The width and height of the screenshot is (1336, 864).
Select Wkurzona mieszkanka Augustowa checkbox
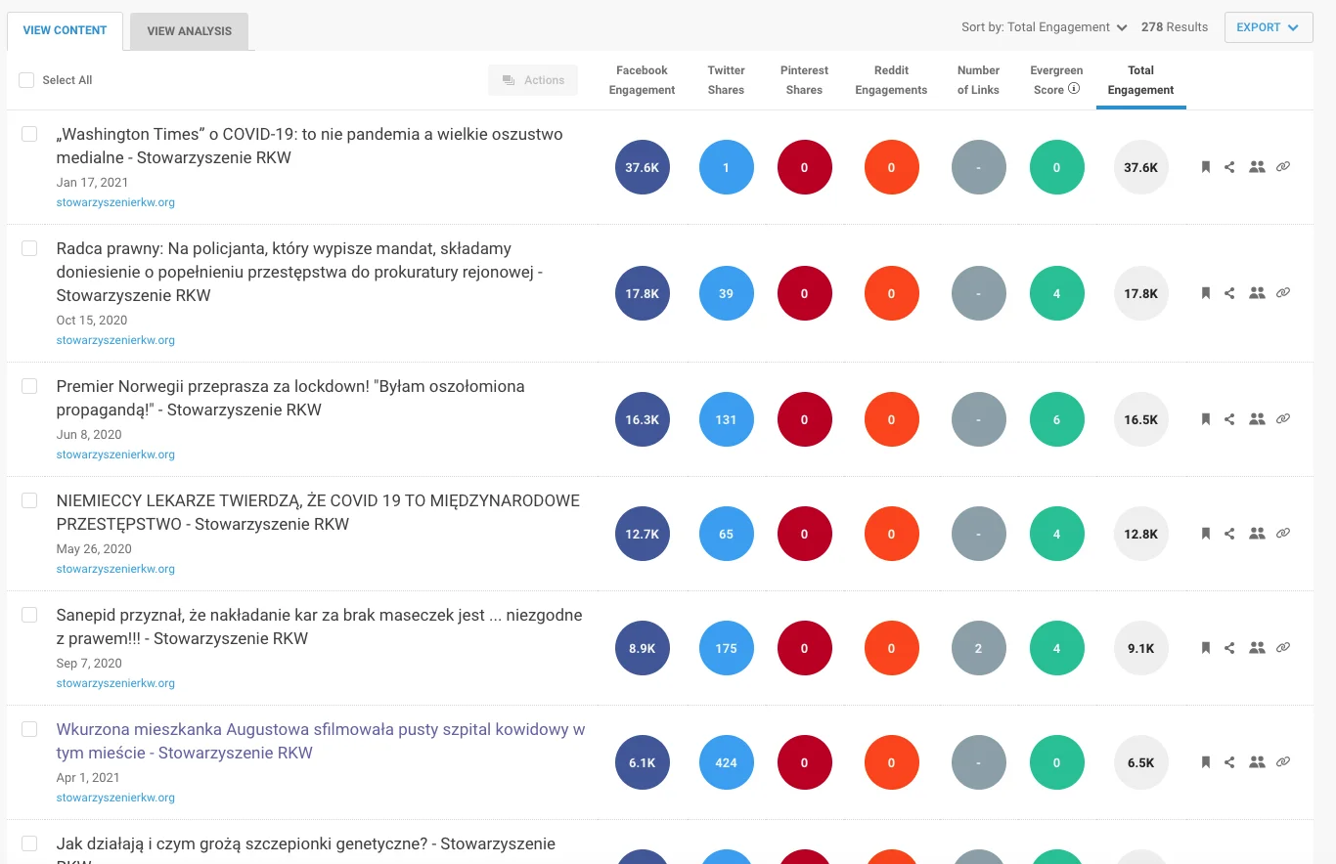[x=29, y=729]
